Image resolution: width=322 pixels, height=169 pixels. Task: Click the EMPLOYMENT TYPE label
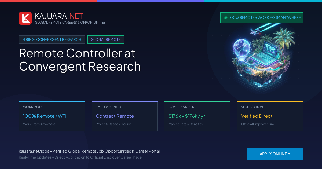click(111, 107)
